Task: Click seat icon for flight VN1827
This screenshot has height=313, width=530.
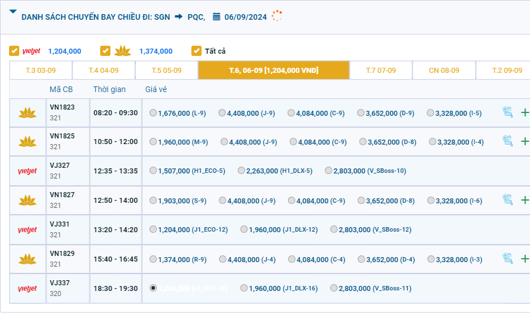Action: (508, 200)
